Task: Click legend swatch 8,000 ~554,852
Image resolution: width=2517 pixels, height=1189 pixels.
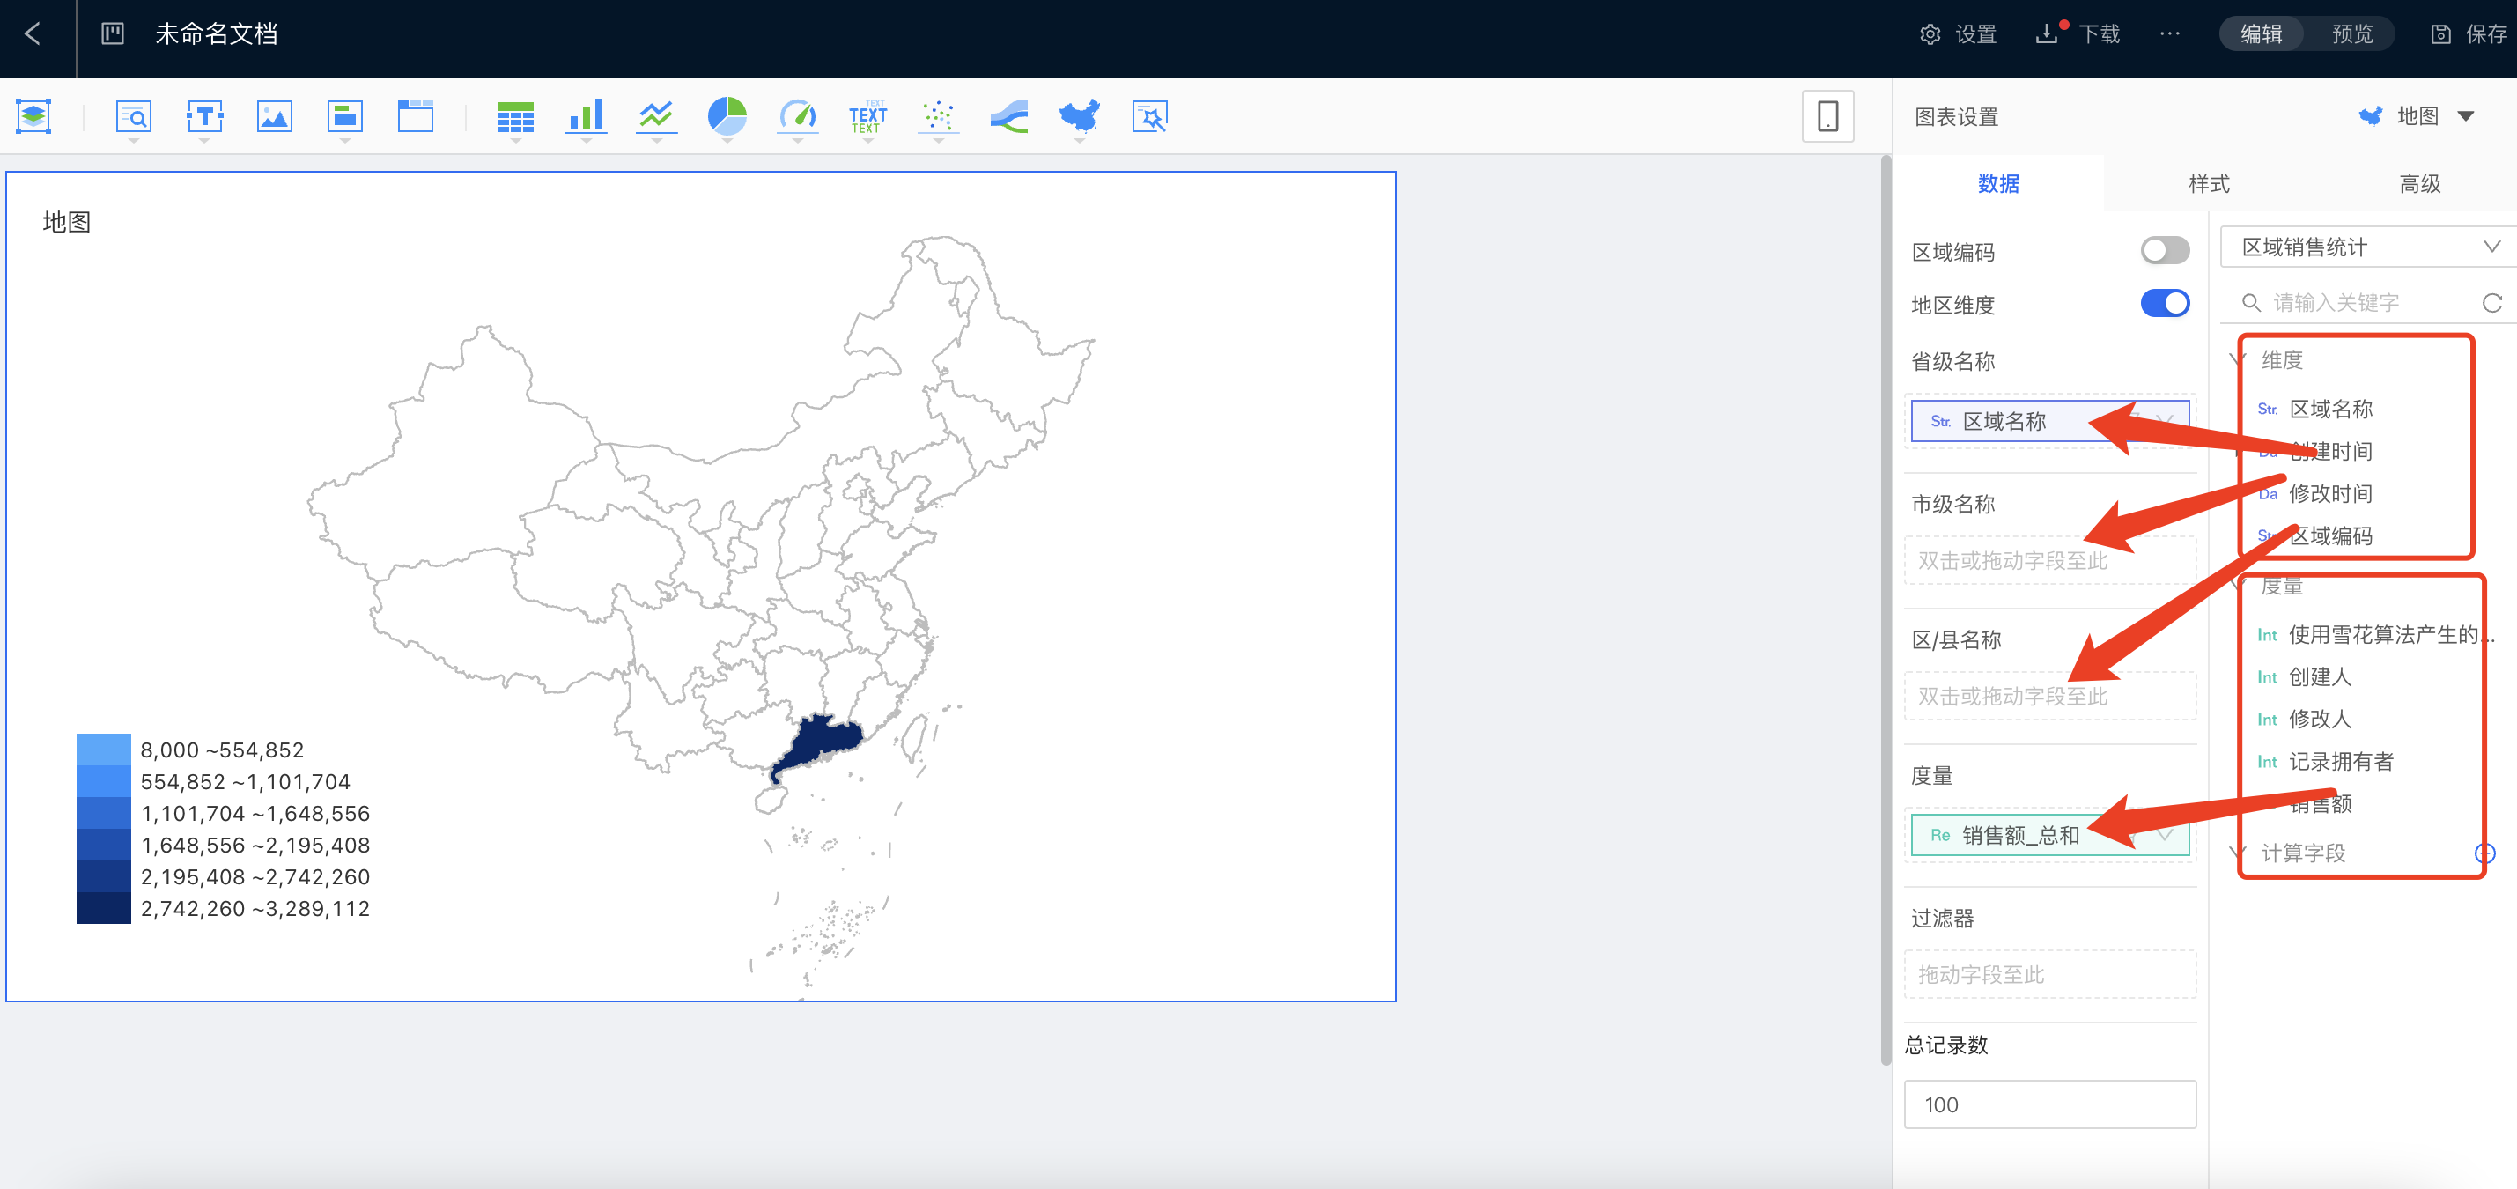Action: click(104, 750)
